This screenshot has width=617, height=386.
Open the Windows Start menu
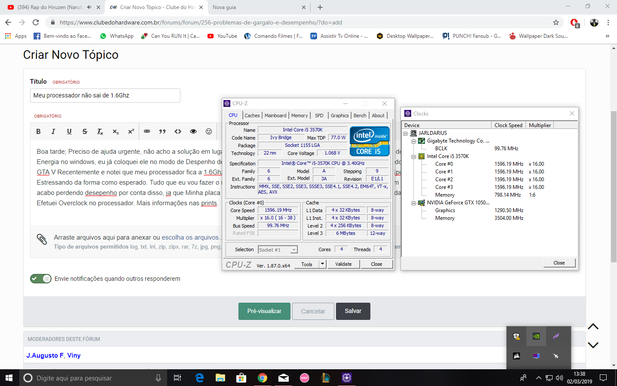click(9, 378)
